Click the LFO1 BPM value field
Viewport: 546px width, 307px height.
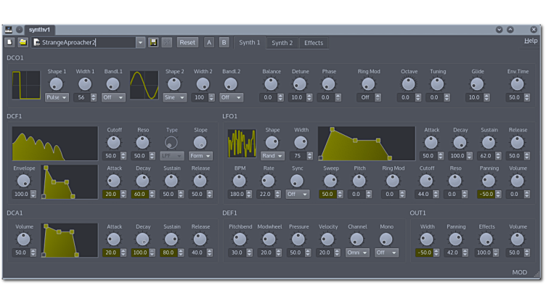pos(236,195)
